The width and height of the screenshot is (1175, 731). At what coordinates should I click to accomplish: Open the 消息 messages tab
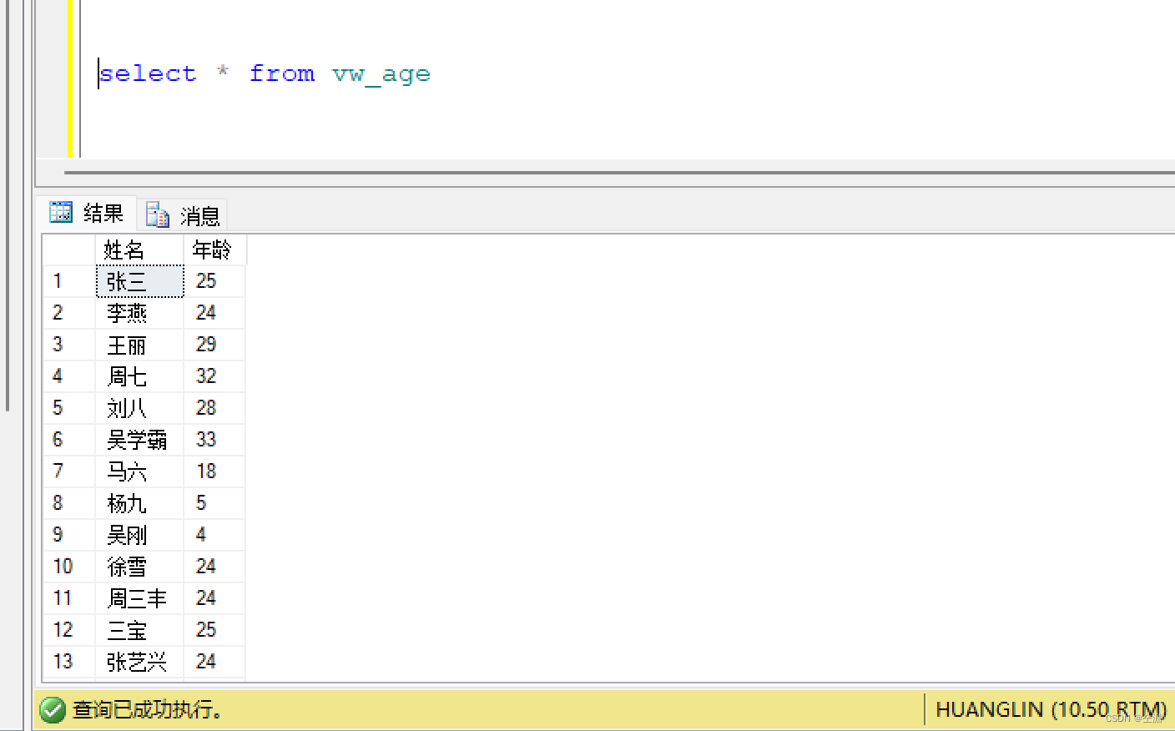tap(183, 215)
